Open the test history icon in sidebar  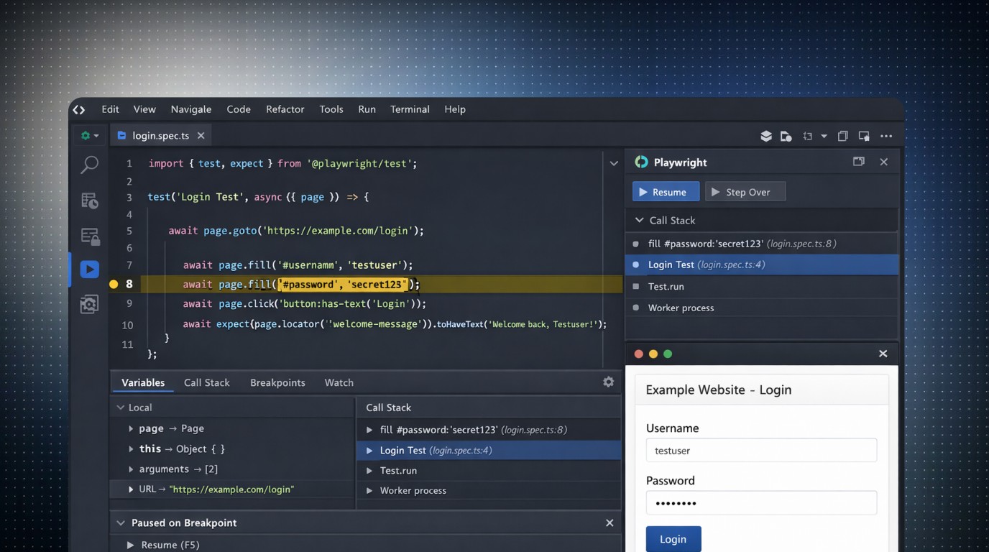pyautogui.click(x=89, y=201)
